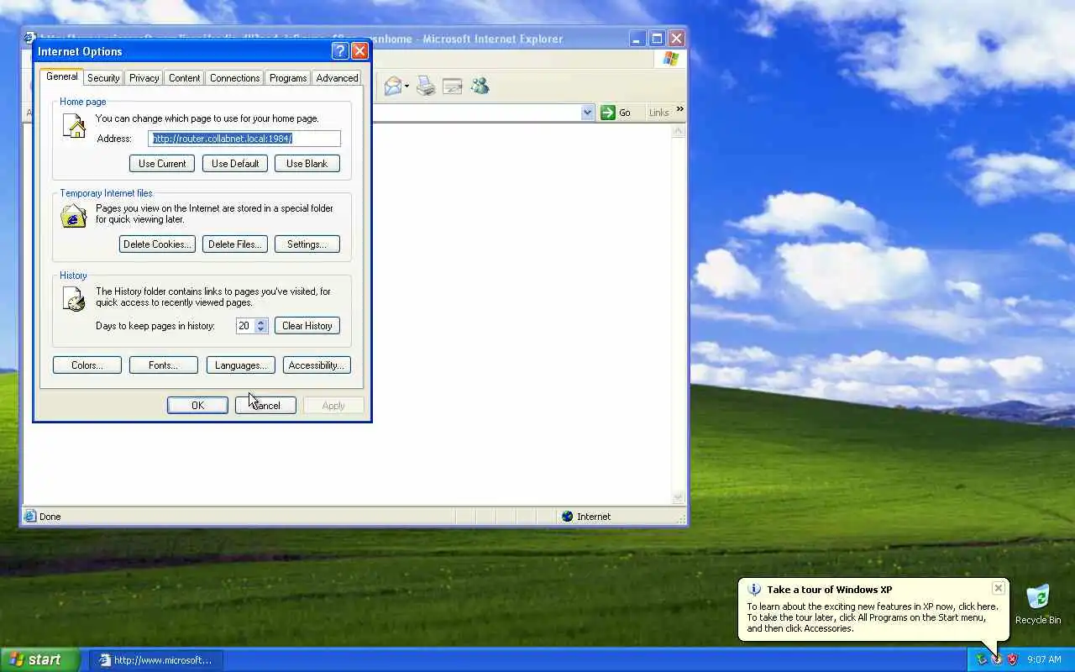
Task: Confirm Internet Options with OK
Action: coord(197,406)
